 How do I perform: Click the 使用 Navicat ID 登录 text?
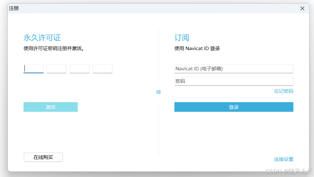pos(197,49)
